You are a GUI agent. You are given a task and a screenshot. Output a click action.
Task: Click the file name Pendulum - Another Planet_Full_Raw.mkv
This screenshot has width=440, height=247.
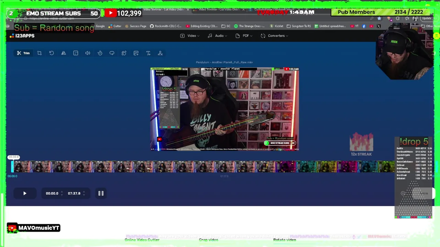[224, 62]
